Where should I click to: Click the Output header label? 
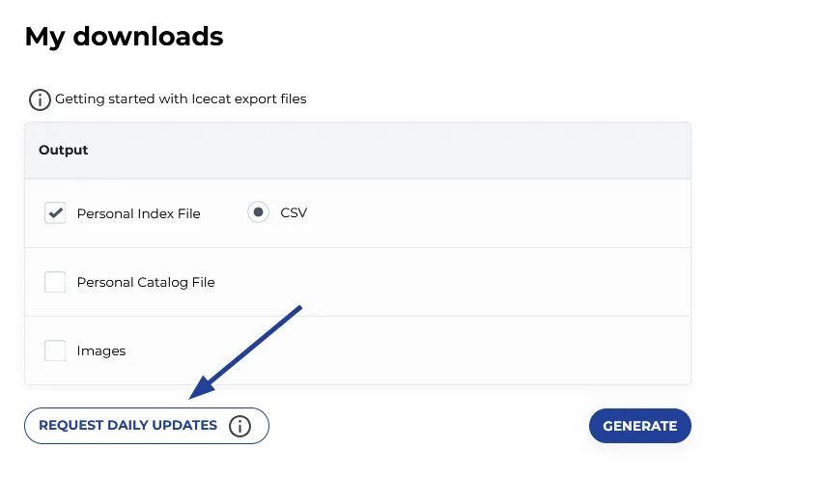(x=64, y=151)
